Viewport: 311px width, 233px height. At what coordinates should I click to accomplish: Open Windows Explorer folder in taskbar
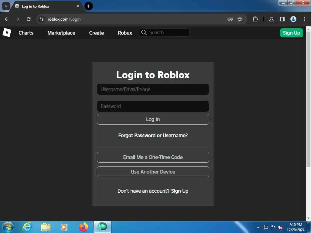click(46, 227)
